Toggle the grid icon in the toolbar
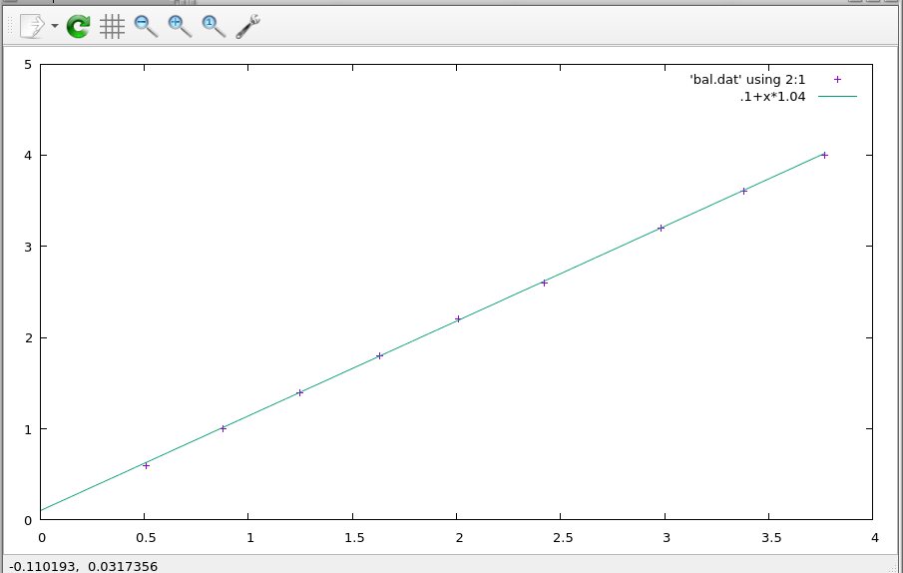 point(112,27)
